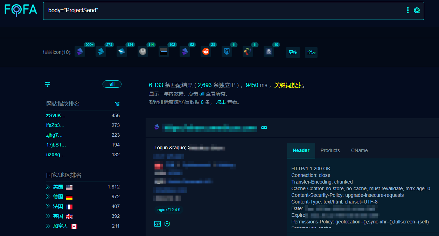Viewport: 439px width, 236px height.
Task: Click the 972 count for 德国
Action: [x=116, y=196]
